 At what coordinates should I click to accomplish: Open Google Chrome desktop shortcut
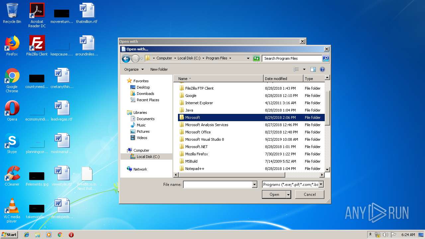click(12, 81)
